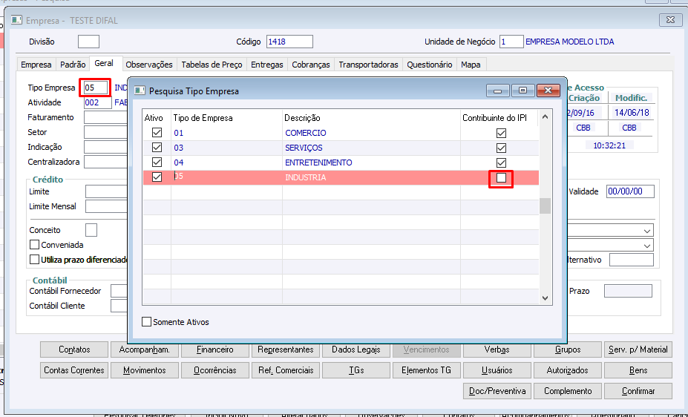This screenshot has width=688, height=417.
Task: Click the Atividade field showing 002
Action: [97, 102]
